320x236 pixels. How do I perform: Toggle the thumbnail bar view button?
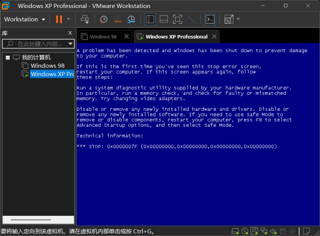pyautogui.click(x=163, y=20)
